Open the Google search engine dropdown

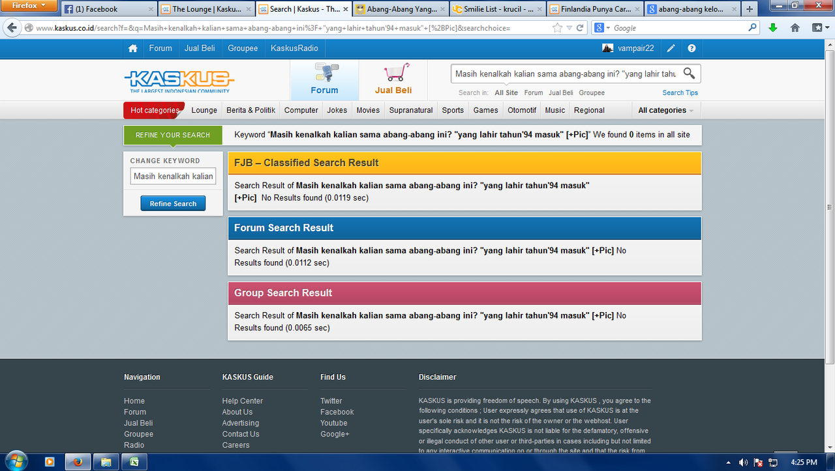pos(601,28)
